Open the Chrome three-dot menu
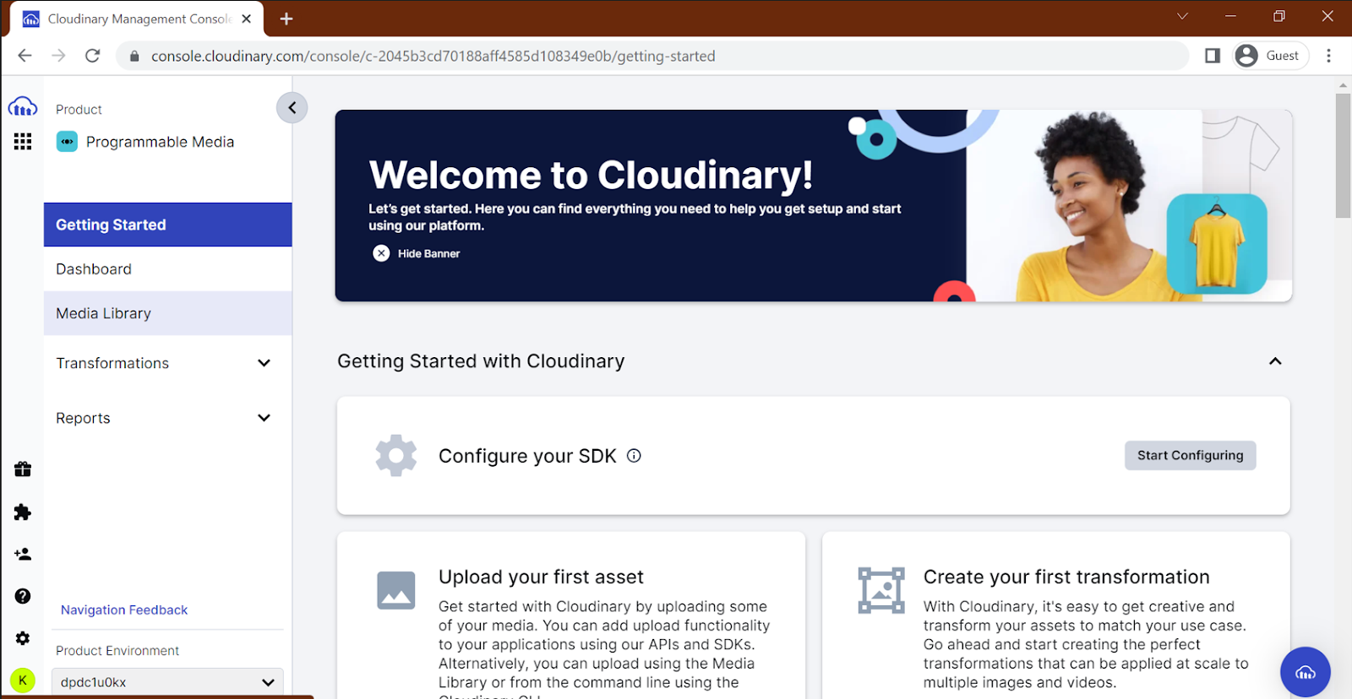 [1328, 56]
